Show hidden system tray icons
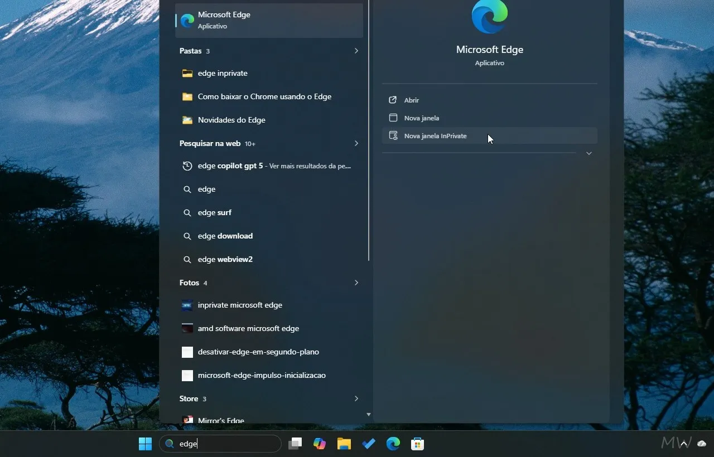714x457 pixels. click(683, 444)
